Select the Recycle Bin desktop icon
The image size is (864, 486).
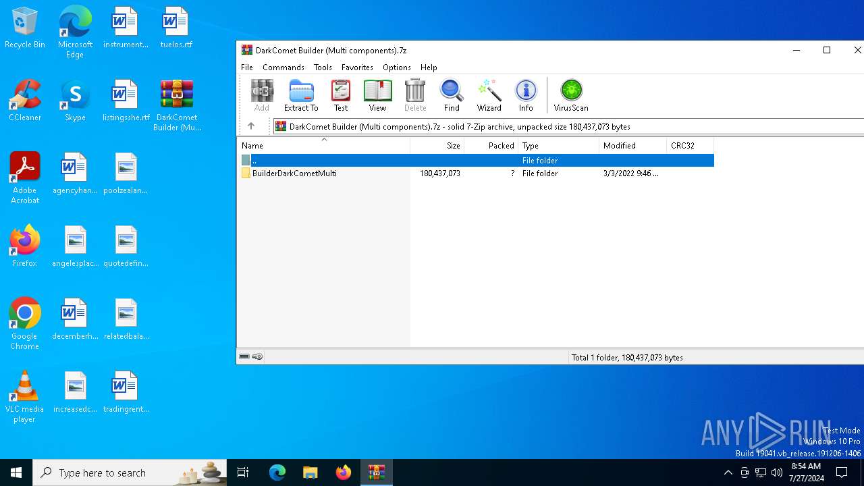click(x=25, y=28)
